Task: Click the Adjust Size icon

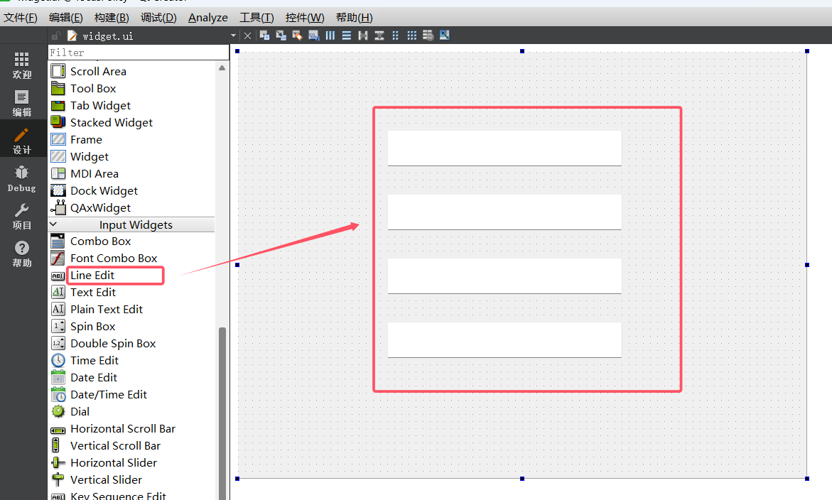Action: pyautogui.click(x=445, y=36)
